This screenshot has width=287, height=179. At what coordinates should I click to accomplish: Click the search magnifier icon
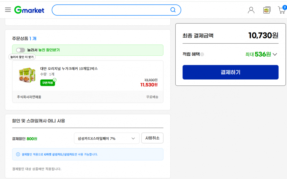coord(173,10)
